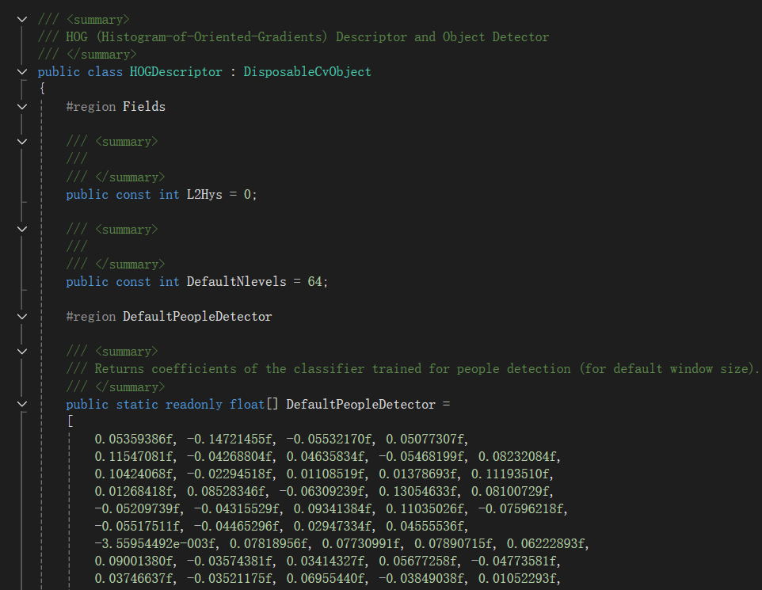Collapse the HOG descriptor summary comment block
Viewport: 762px width, 590px height.
coord(22,19)
